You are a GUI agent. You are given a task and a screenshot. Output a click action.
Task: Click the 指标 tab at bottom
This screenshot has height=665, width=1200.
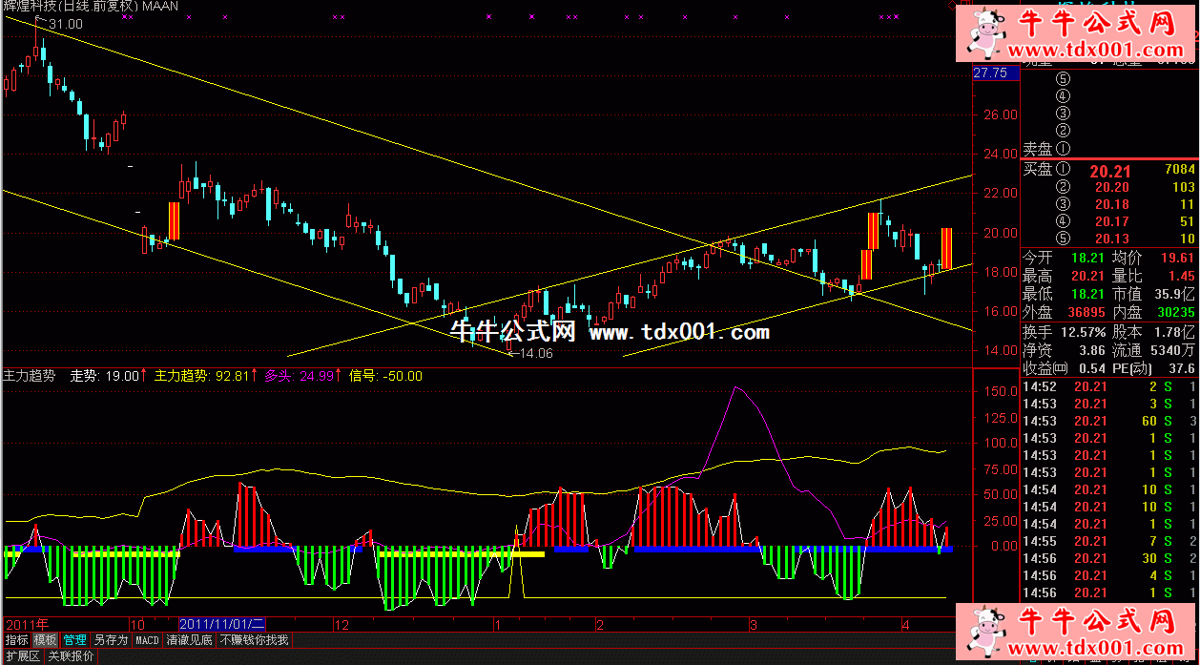tap(16, 640)
